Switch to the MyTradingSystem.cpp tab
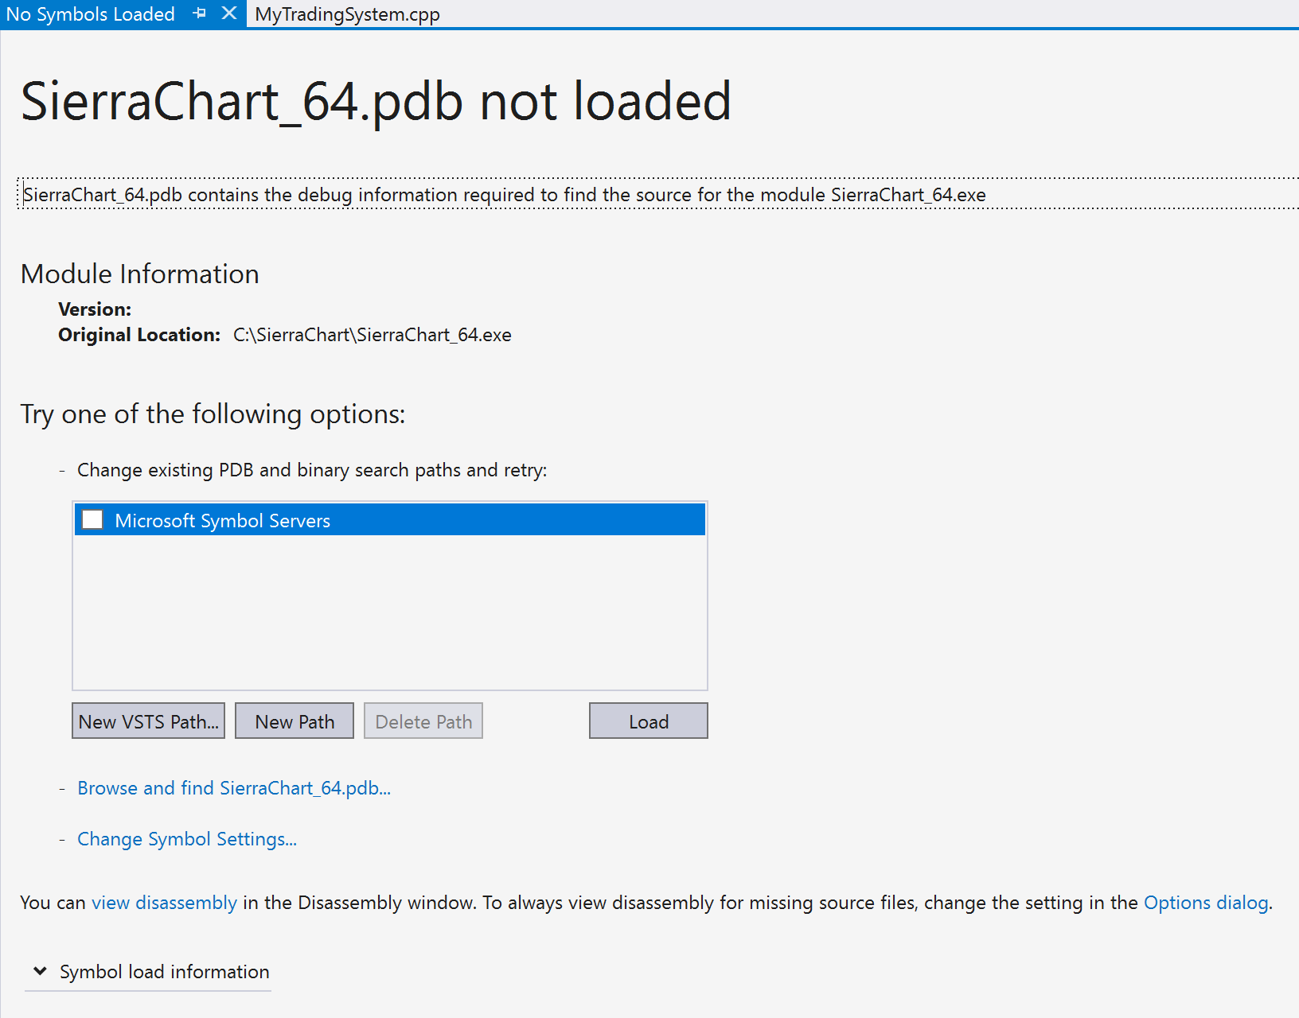The width and height of the screenshot is (1299, 1018). point(347,14)
